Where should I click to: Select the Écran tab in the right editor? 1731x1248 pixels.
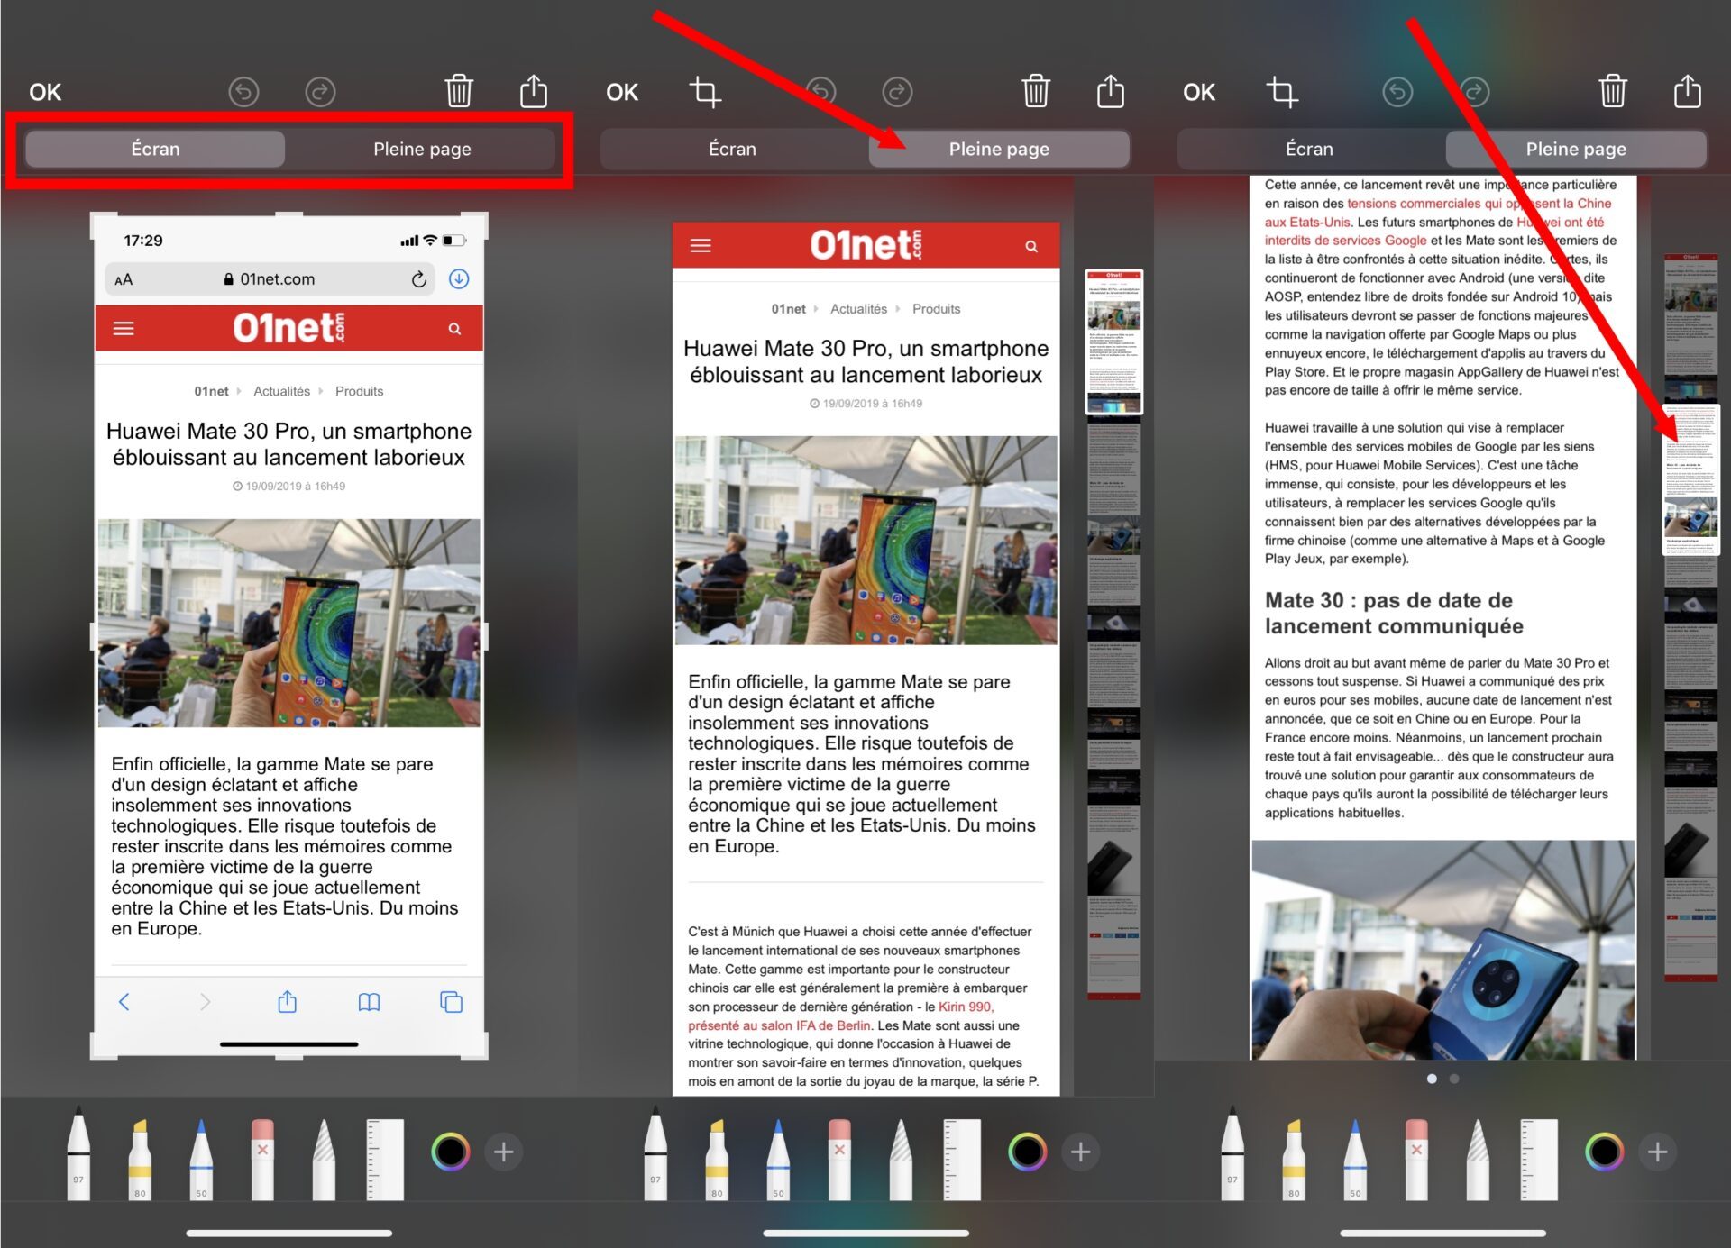pyautogui.click(x=1309, y=149)
